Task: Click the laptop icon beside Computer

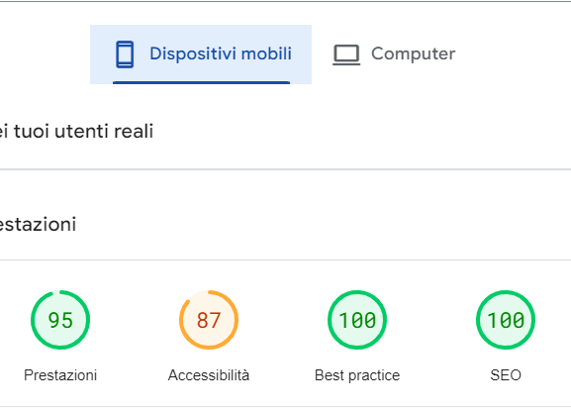Action: tap(346, 54)
